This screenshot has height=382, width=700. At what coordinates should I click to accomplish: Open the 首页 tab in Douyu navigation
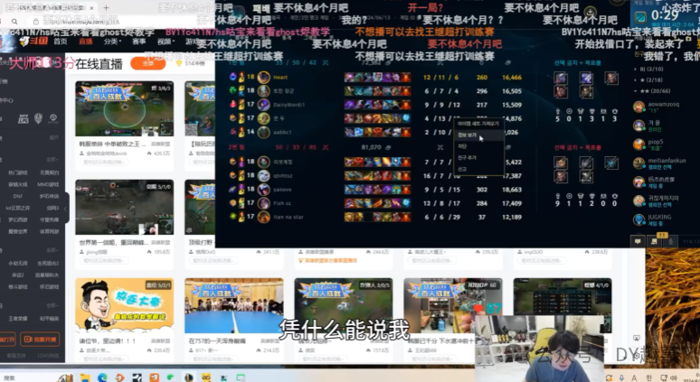click(61, 42)
